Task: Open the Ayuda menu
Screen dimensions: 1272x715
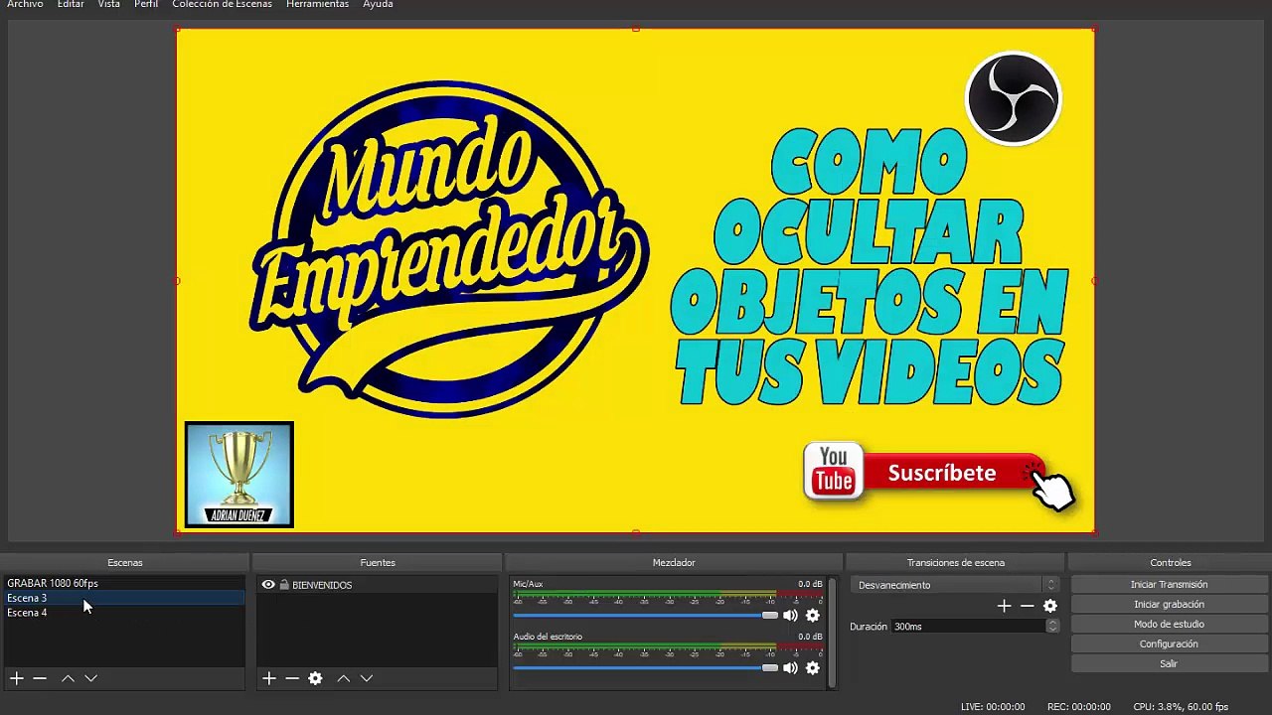Action: pos(378,4)
